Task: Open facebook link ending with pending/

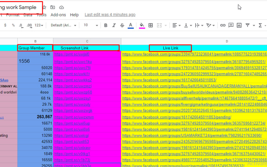Action: 177,117
